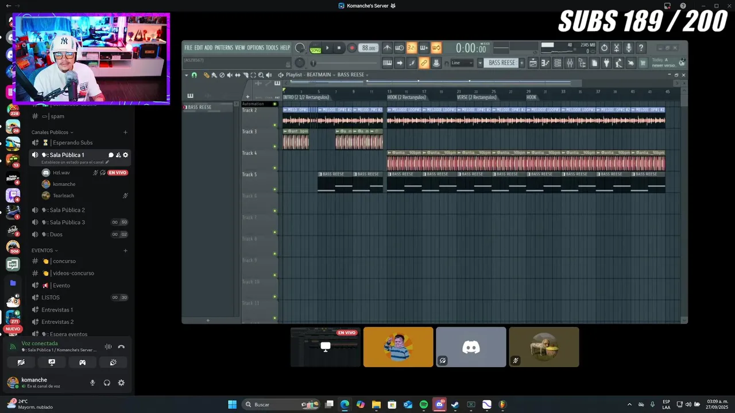Open the OPTIONS menu
This screenshot has height=413, width=735.
click(x=256, y=48)
